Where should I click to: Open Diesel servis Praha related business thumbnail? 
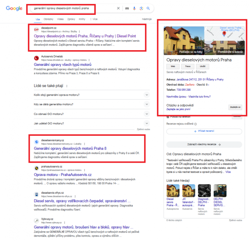(173, 190)
